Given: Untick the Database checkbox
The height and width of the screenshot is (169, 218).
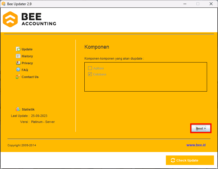Looking at the screenshot, I should 90,74.
